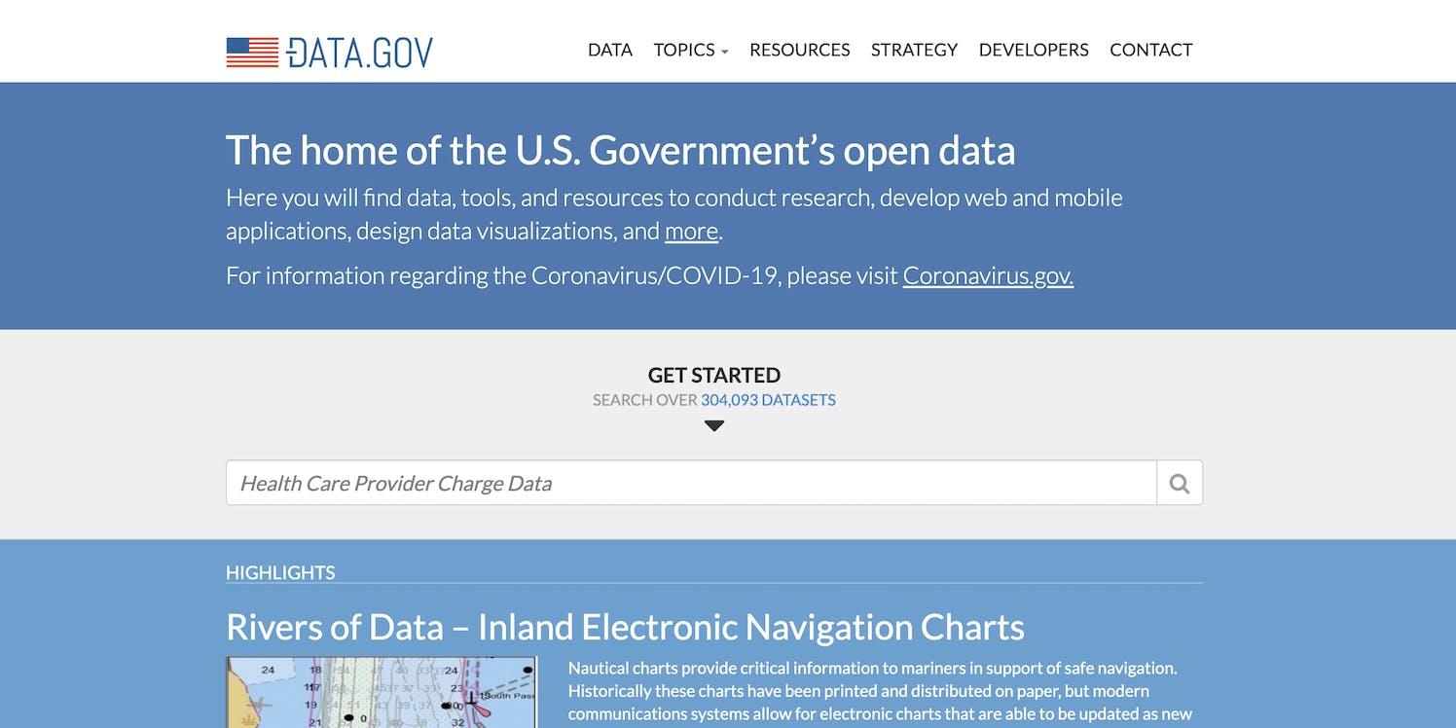The image size is (1456, 728).
Task: Click the "home of the U.S. Government's open data" title
Action: [620, 151]
